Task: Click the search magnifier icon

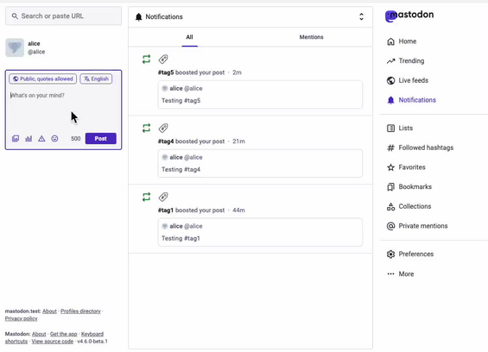Action: click(15, 16)
